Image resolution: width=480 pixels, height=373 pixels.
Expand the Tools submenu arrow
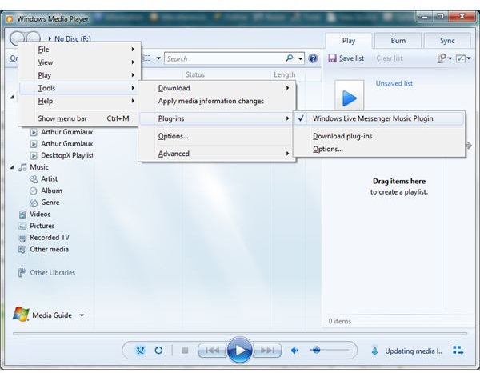pos(133,88)
